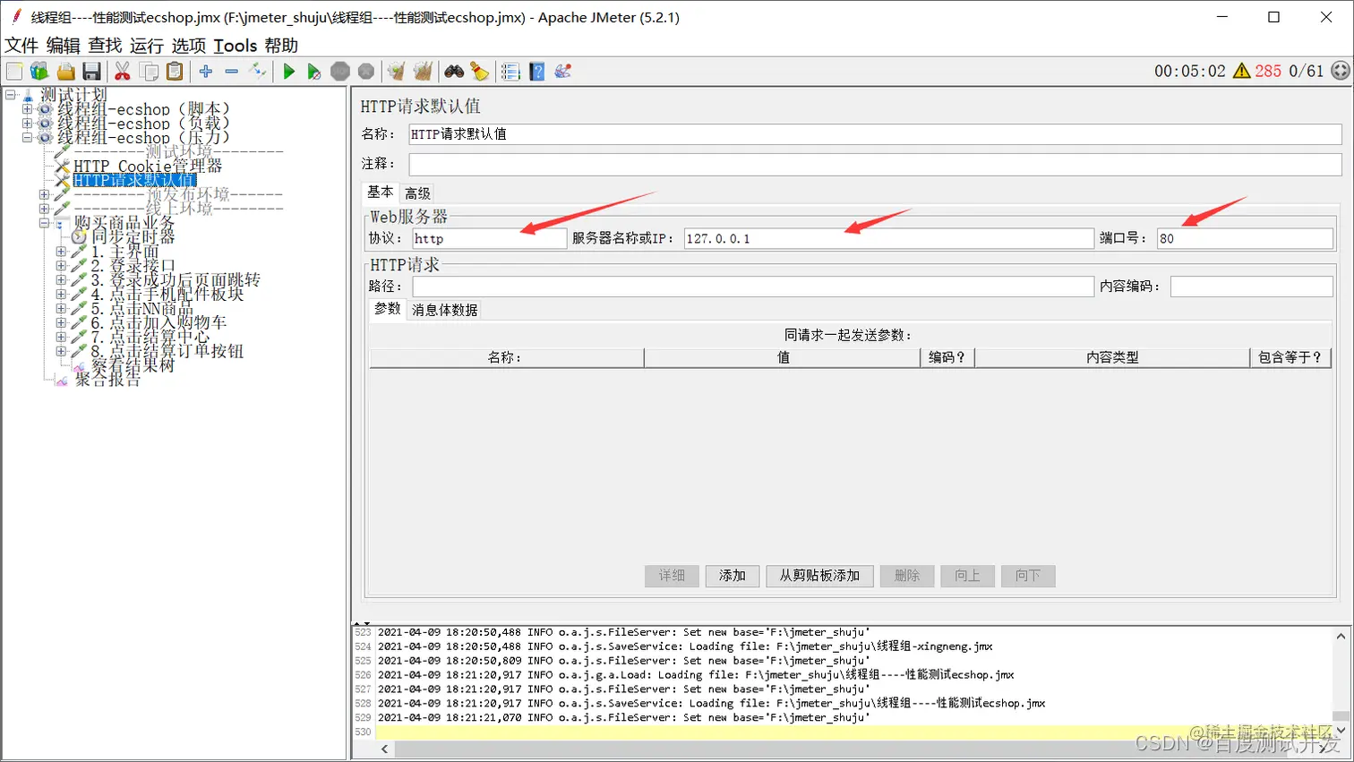Click the Start no pauses icon
The image size is (1354, 762).
[x=313, y=72]
